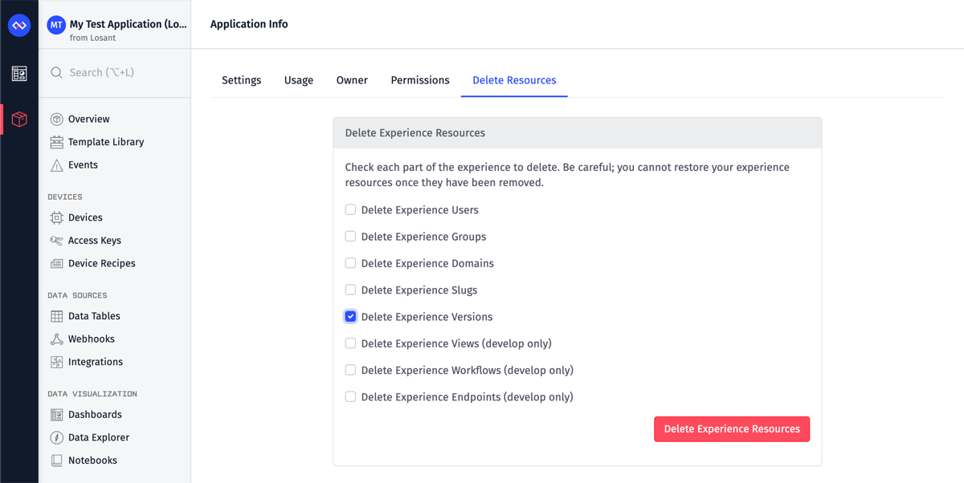Click the Data Tables grid icon
Image resolution: width=964 pixels, height=483 pixels.
[56, 316]
